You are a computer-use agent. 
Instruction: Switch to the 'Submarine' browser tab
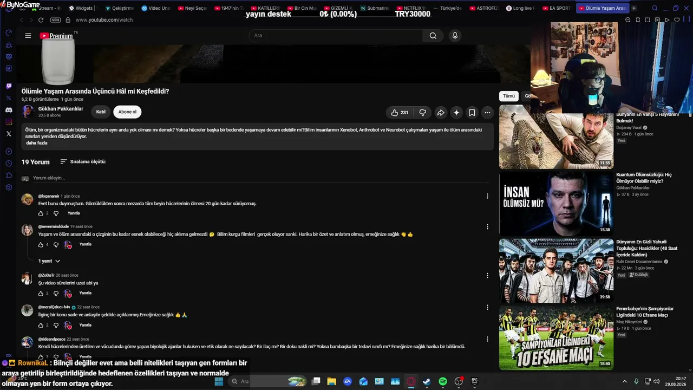(x=374, y=8)
